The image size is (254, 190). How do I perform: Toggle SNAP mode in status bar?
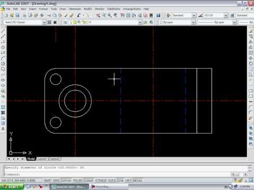47,180
